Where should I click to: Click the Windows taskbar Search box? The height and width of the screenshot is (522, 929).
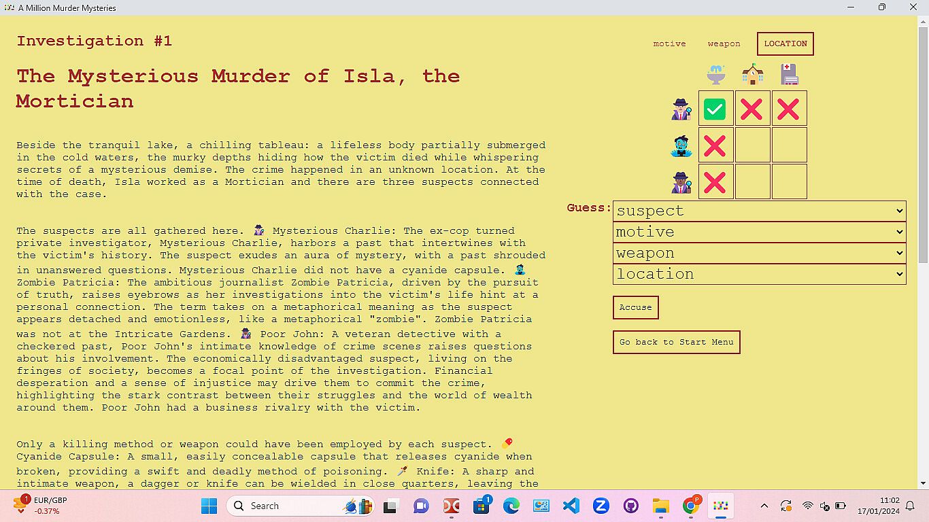300,506
